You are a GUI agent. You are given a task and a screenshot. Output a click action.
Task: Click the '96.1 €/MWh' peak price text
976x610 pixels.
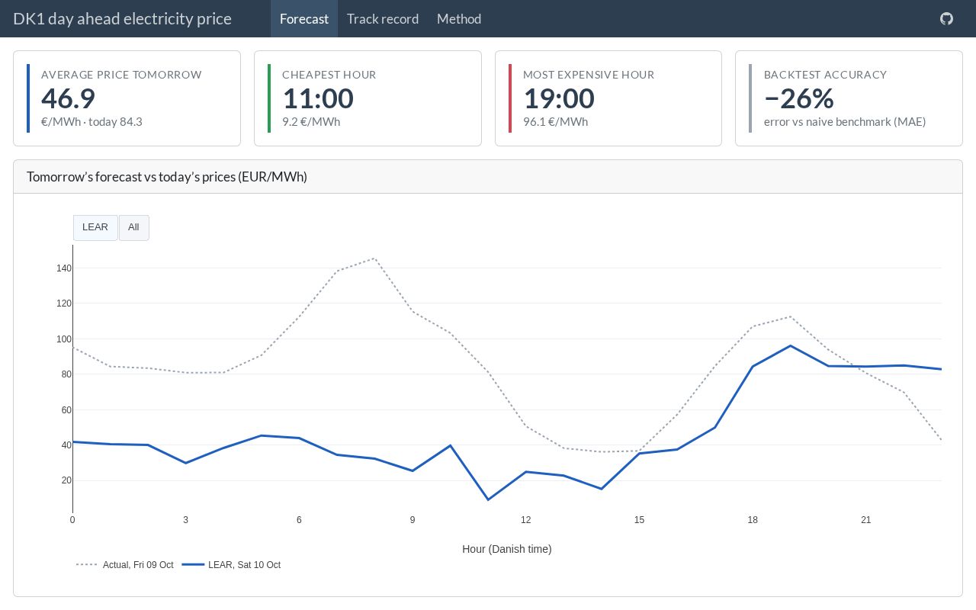click(x=555, y=122)
